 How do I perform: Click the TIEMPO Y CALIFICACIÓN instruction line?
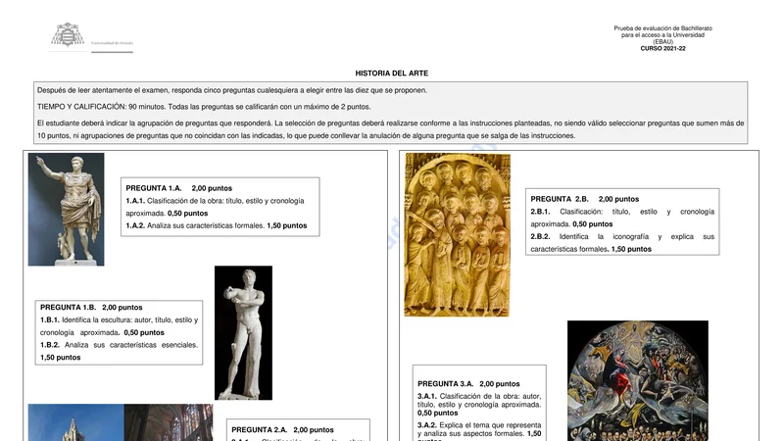(204, 106)
